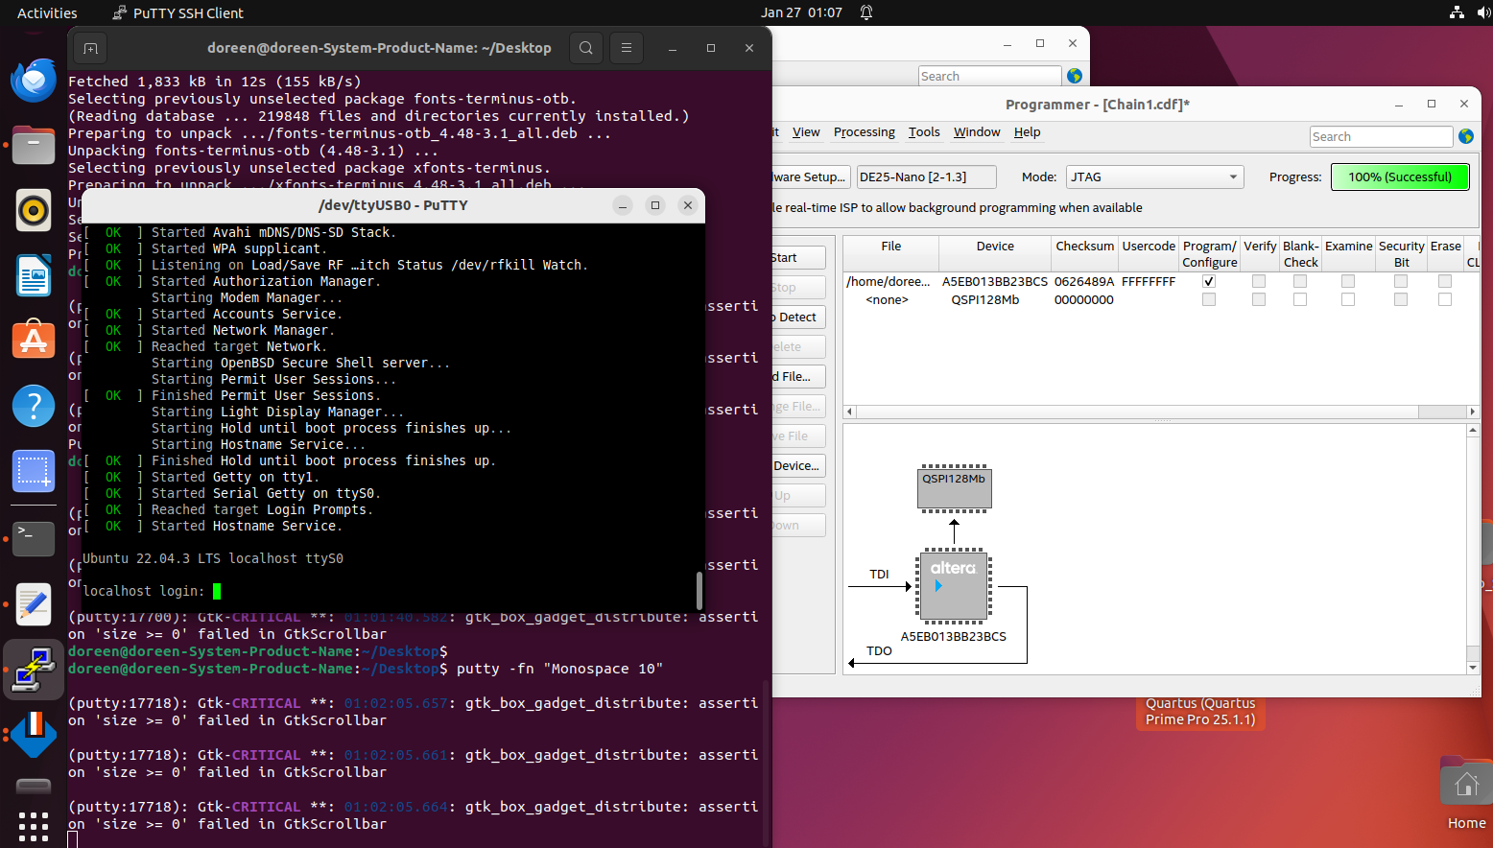This screenshot has height=848, width=1493.
Task: Click the globe icon beside Programmer search box
Action: pos(1466,135)
